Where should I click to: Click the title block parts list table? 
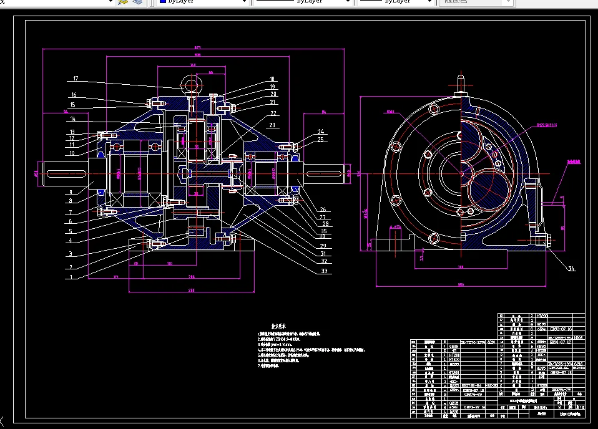(x=498, y=365)
